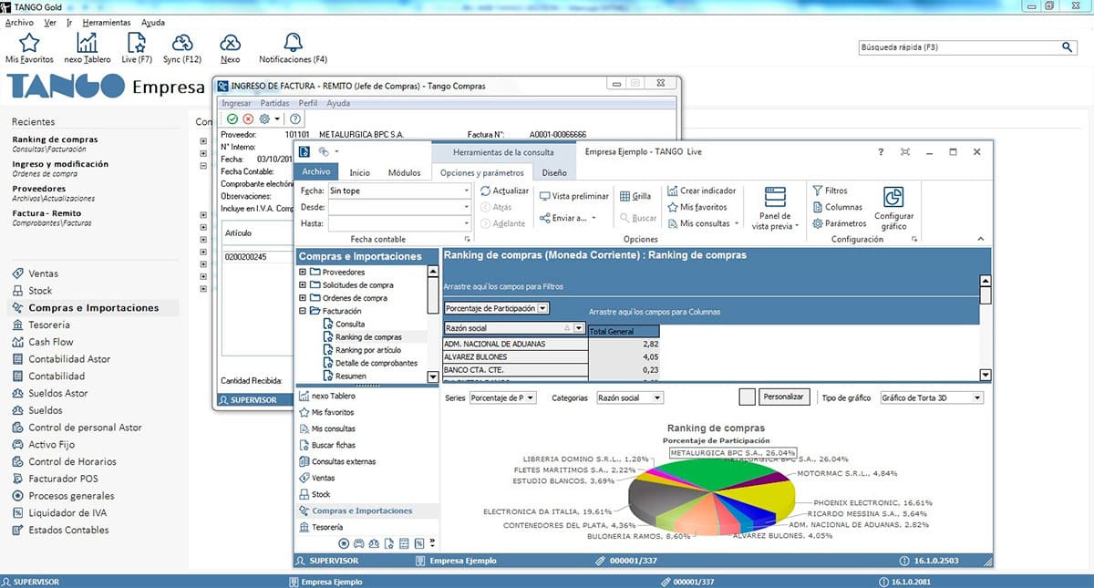The image size is (1094, 588).
Task: Open the Hasta date dropdown
Action: [x=467, y=223]
